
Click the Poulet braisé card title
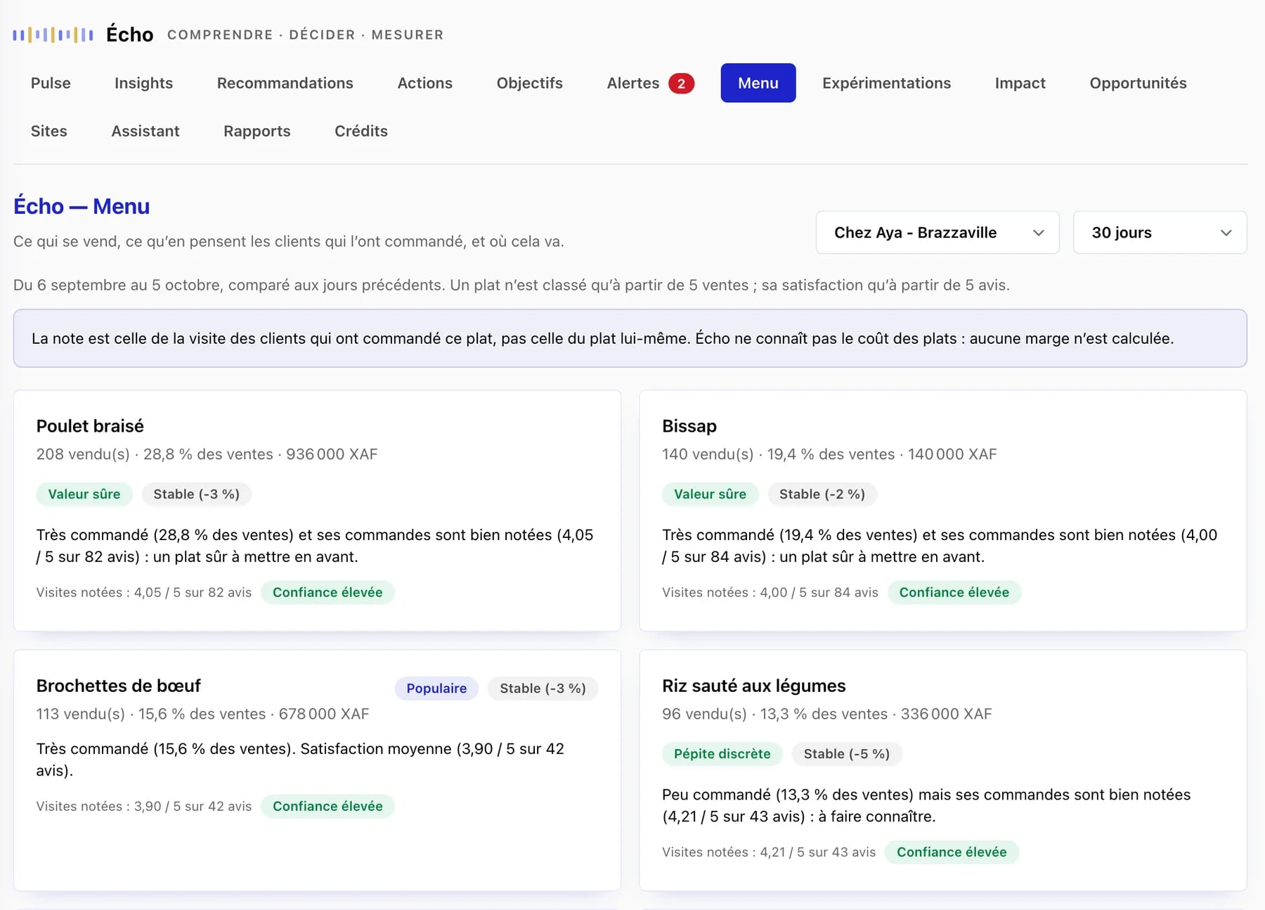pyautogui.click(x=90, y=426)
